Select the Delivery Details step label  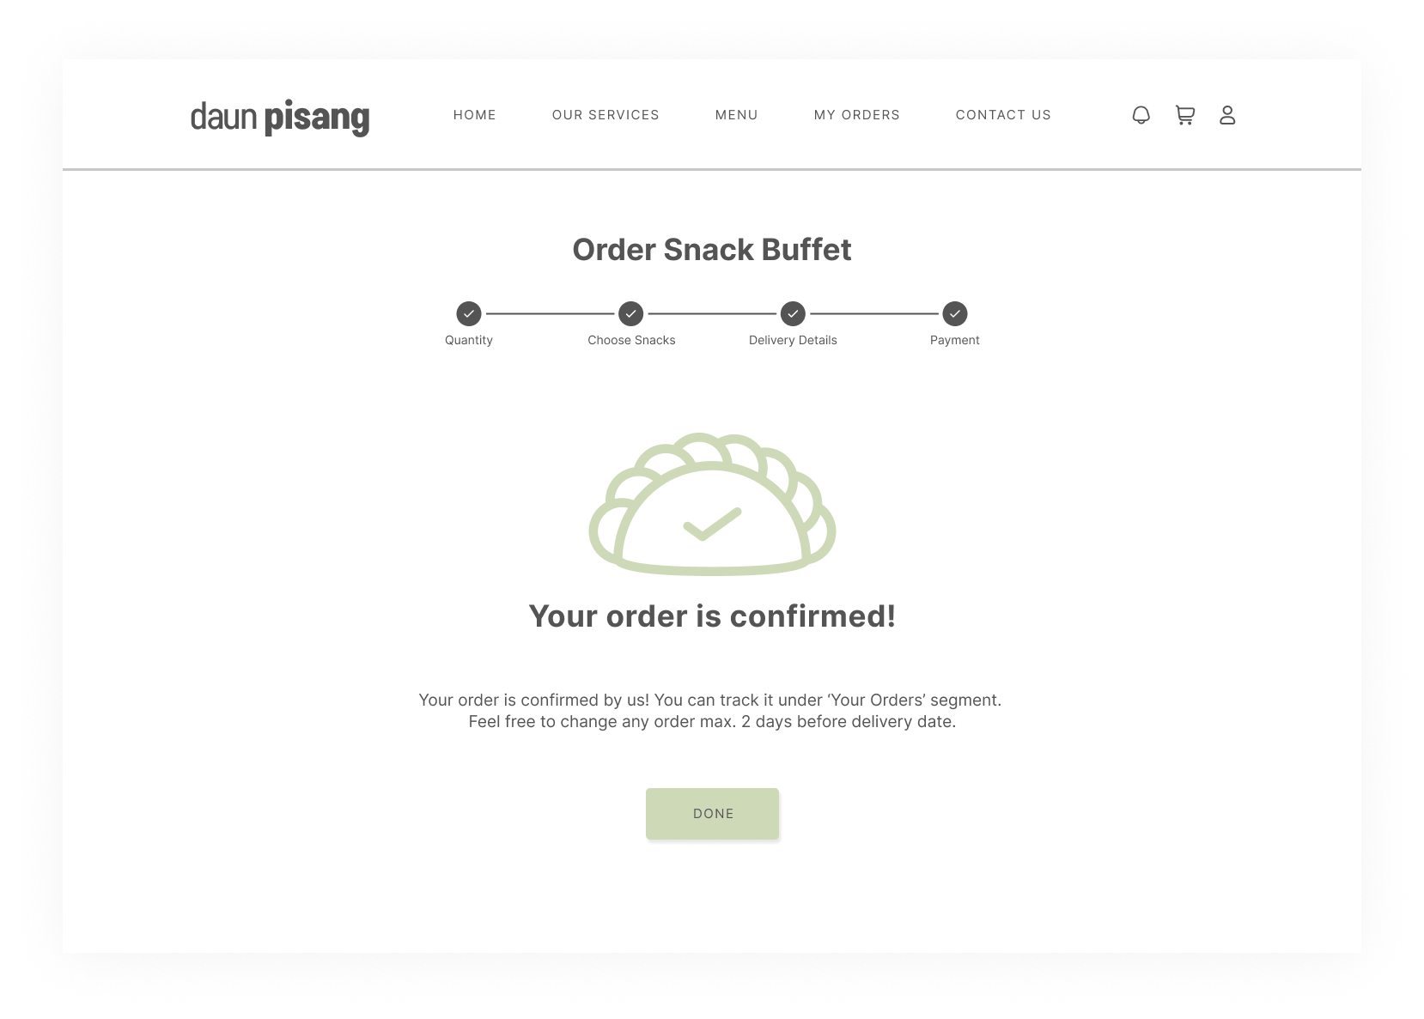pos(793,341)
